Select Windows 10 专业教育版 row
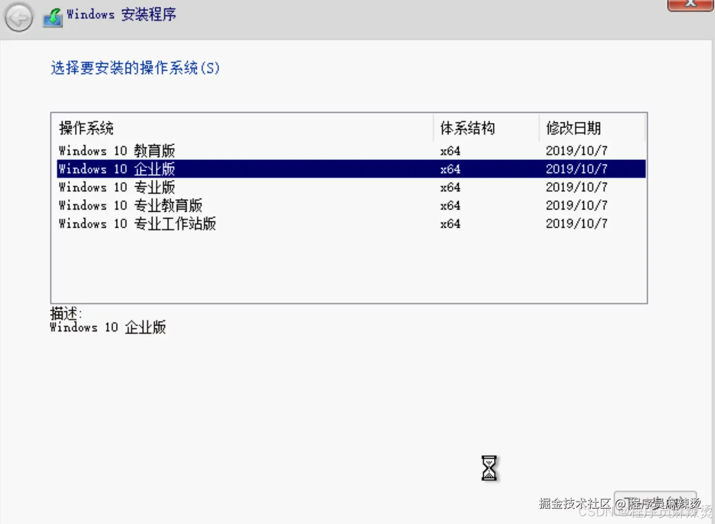The image size is (715, 524). tap(351, 205)
